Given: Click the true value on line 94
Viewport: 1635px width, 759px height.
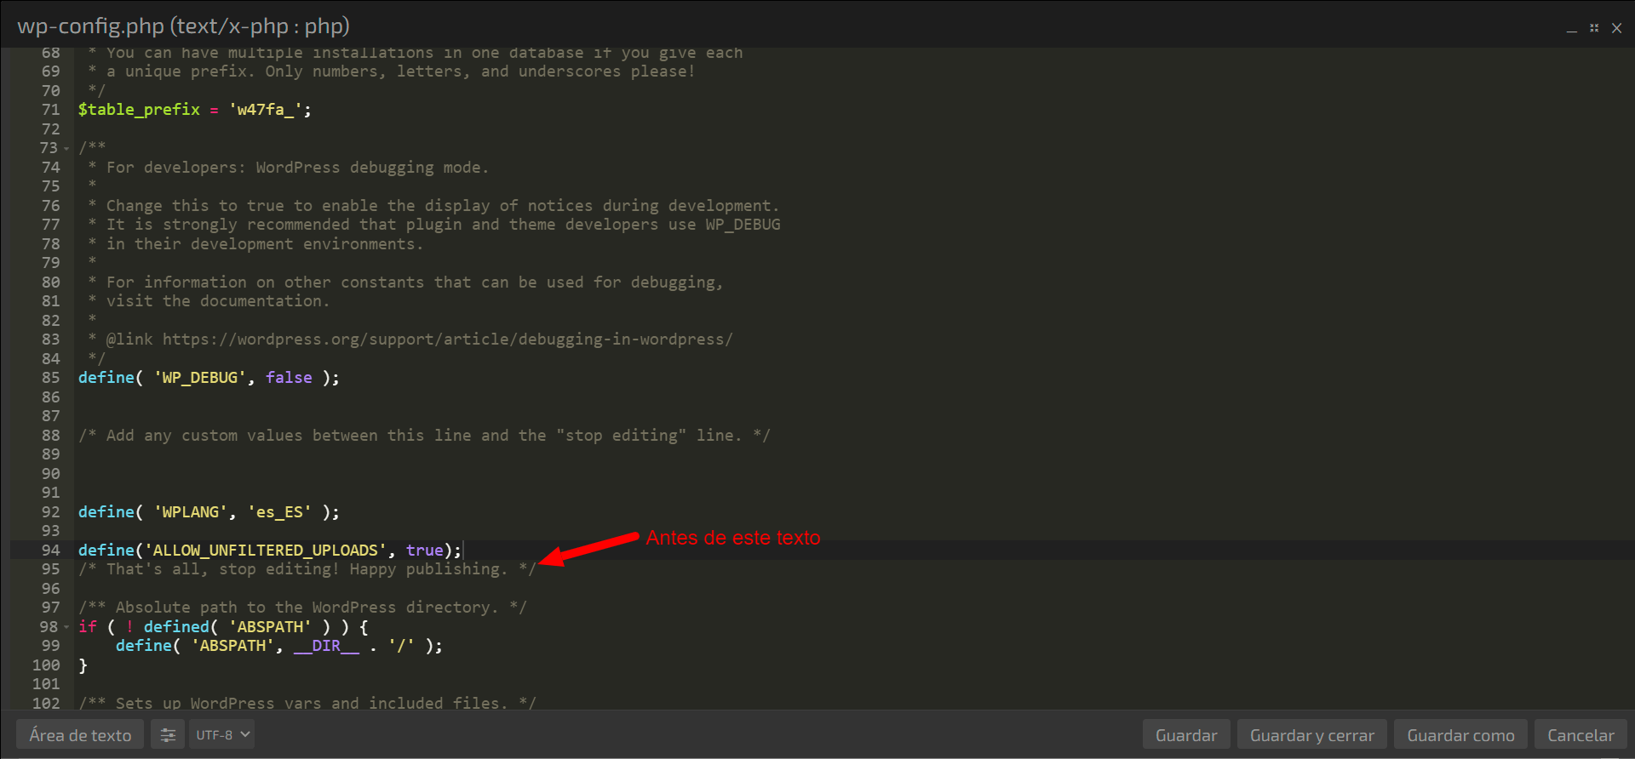Looking at the screenshot, I should 424,551.
